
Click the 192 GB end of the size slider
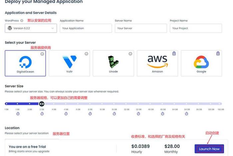[x=219, y=104]
